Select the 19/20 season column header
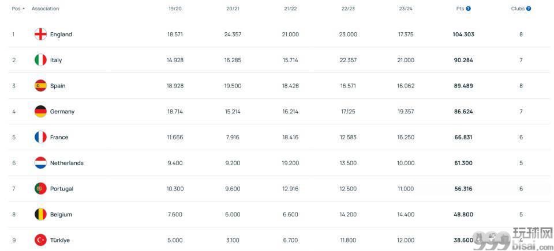The image size is (554, 251). (x=175, y=9)
